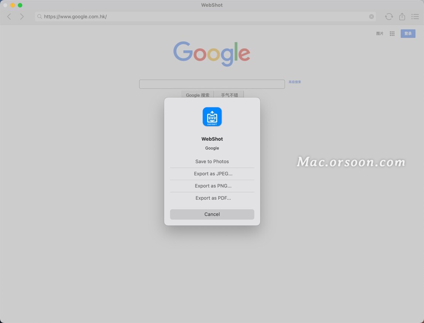The width and height of the screenshot is (424, 323).
Task: Clear the URL with the X icon
Action: pos(372,17)
